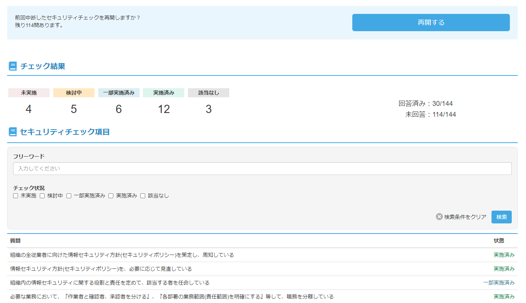Click the count 3 under 該当なし
Screen dimensions: 526x303
pos(209,109)
